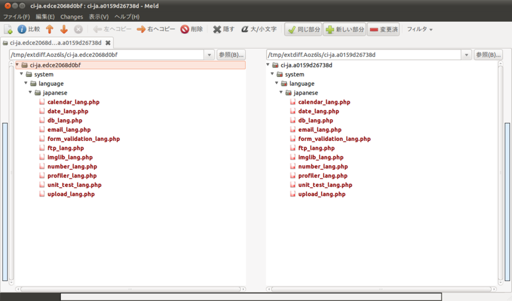The height and width of the screenshot is (301, 512).
Task: Select form_validation_lang.php in right pane
Action: 334,139
